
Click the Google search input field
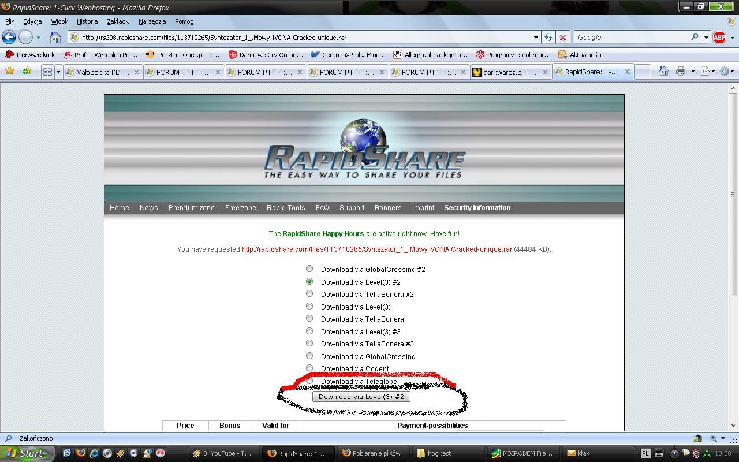tap(632, 38)
